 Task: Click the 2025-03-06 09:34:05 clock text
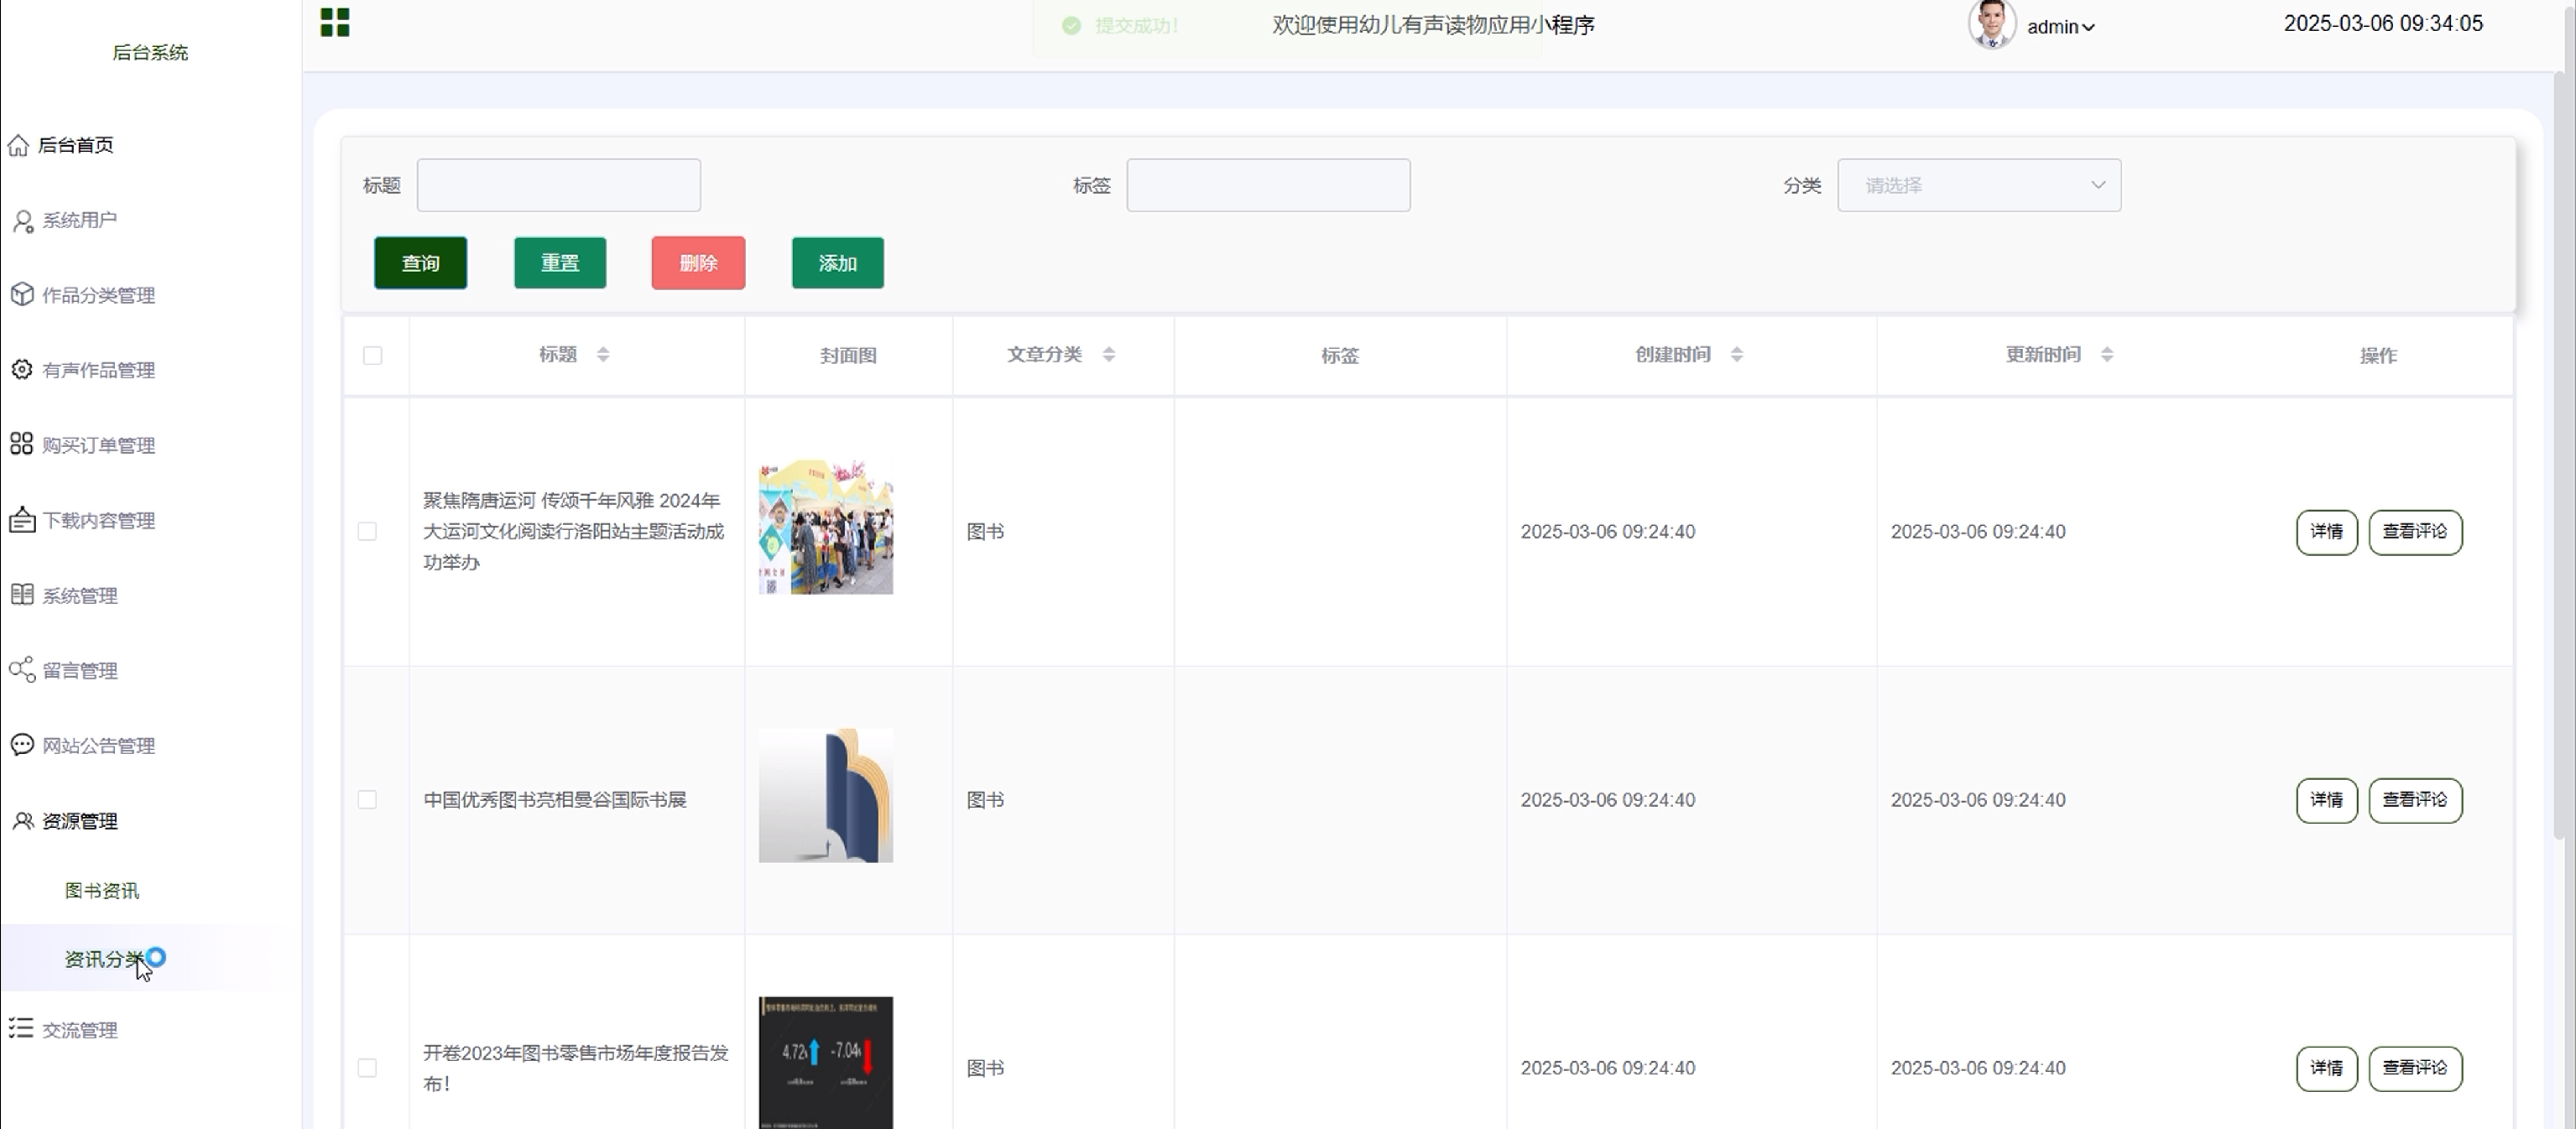[2383, 24]
